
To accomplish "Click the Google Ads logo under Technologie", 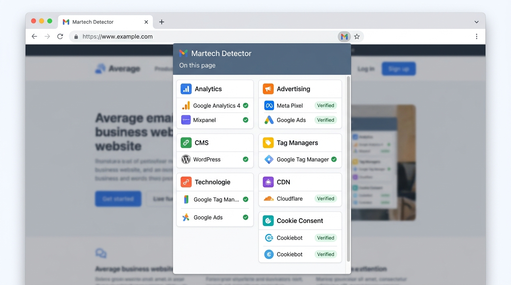I will [x=186, y=217].
